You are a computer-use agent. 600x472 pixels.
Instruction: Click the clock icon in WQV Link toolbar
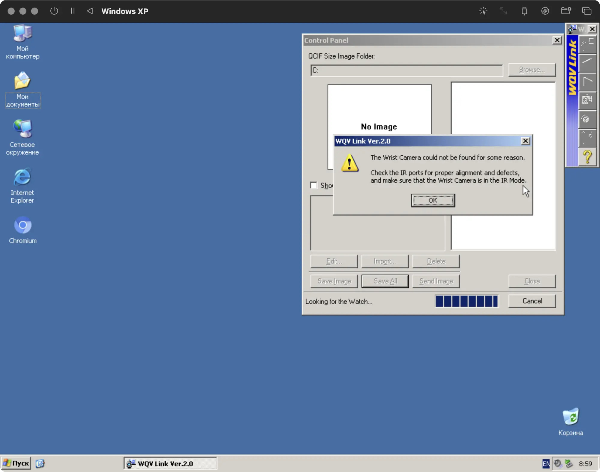[587, 119]
